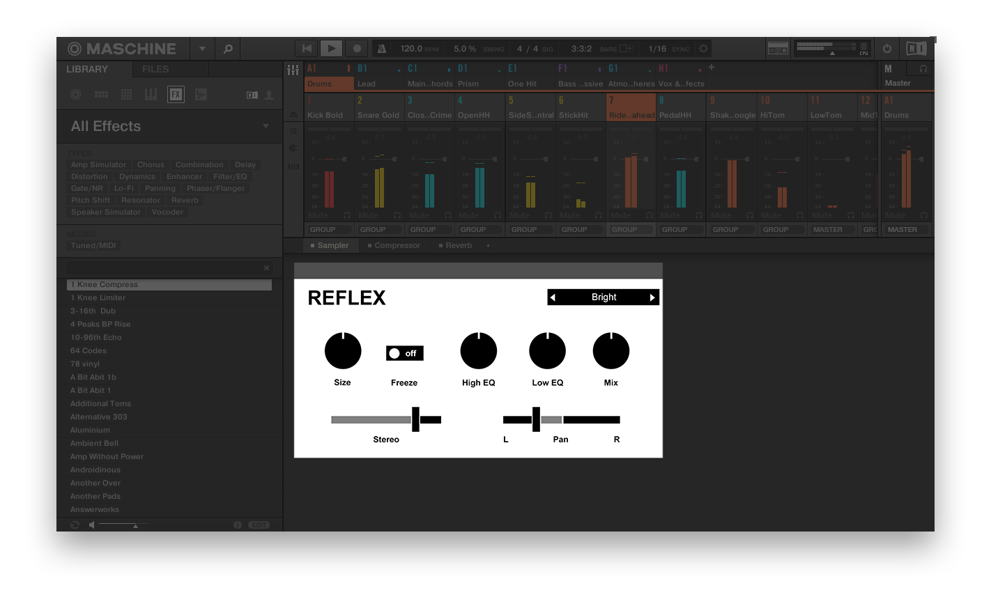Screen dimensions: 991x597
Task: Filter by Reverb type tag
Action: [x=185, y=201]
